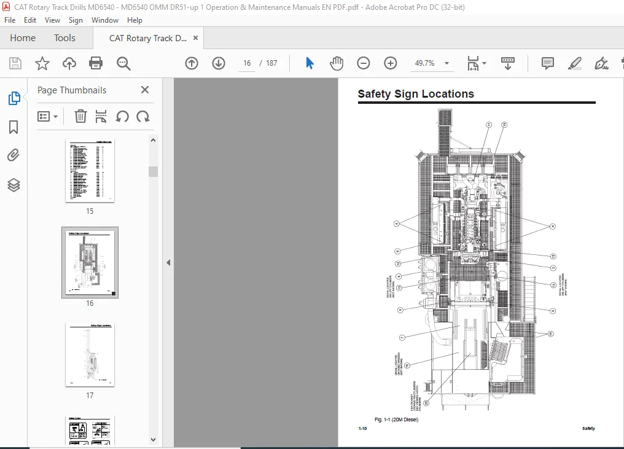Activate the Hand pan tool

point(337,63)
